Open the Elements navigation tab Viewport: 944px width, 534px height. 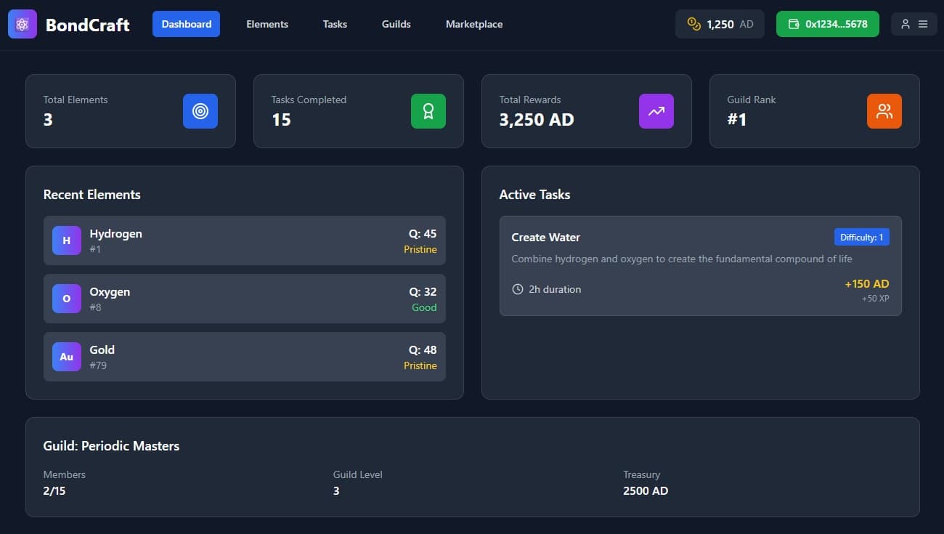pyautogui.click(x=267, y=24)
